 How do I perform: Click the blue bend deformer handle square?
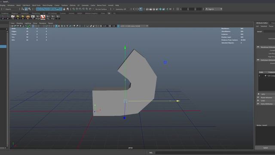point(165,62)
